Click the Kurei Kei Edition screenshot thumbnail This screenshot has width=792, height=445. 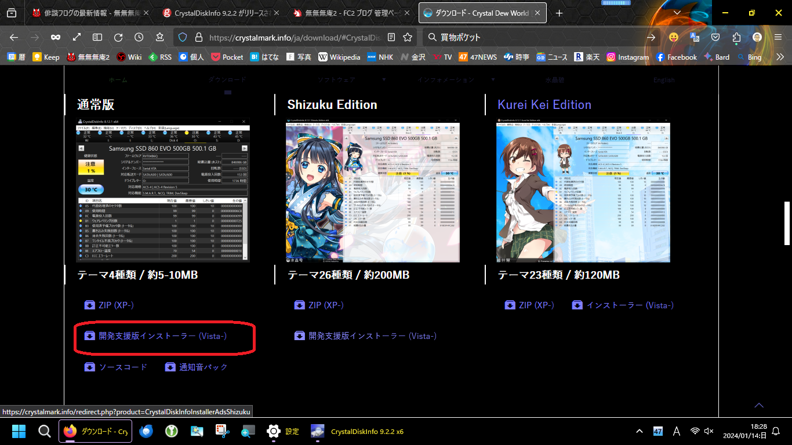[583, 192]
